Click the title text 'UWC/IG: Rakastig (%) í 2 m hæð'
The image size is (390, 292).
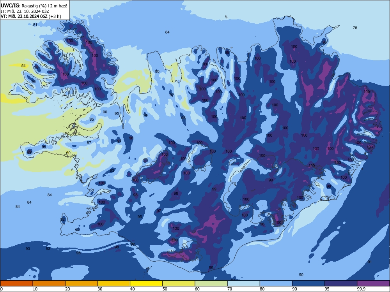(x=34, y=5)
